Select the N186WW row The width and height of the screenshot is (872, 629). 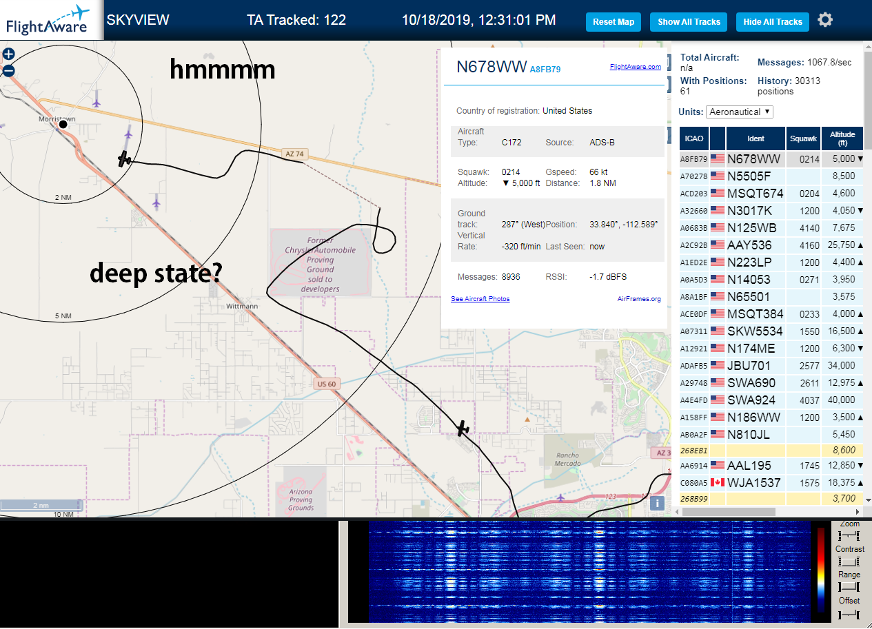tap(771, 417)
